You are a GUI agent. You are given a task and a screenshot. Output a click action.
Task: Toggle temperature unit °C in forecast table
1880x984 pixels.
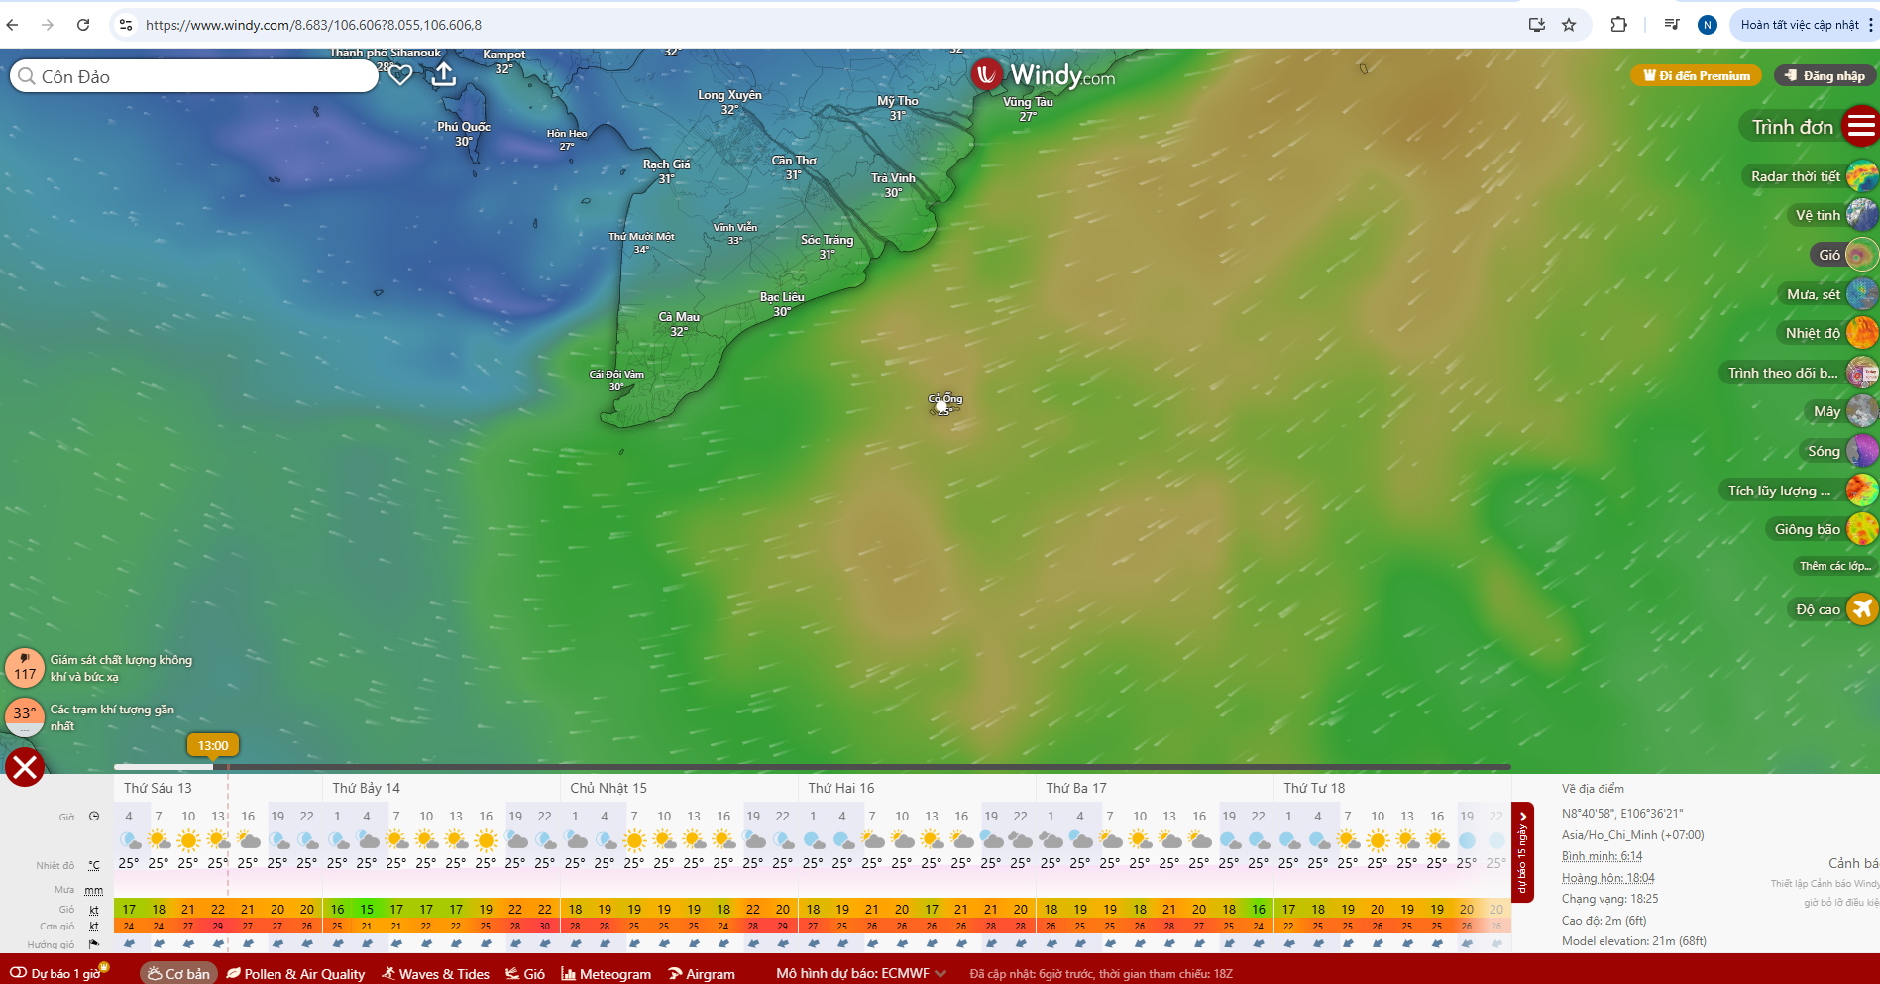(x=94, y=865)
